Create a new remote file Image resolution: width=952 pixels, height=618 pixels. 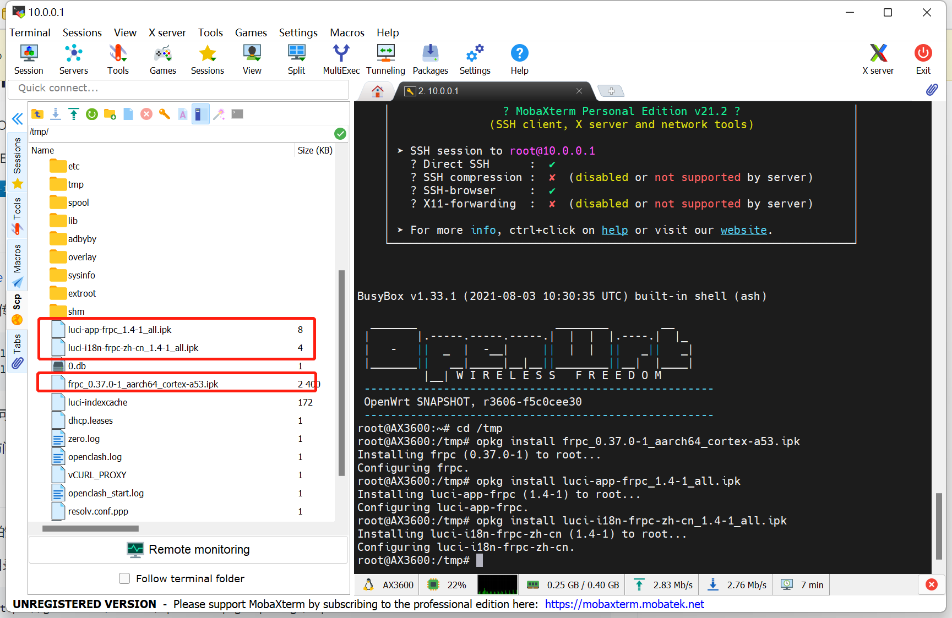click(128, 114)
